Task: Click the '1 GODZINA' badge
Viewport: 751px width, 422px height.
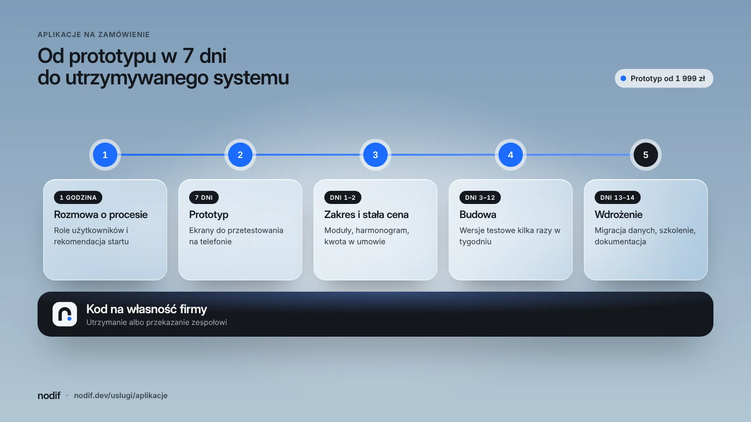Action: (78, 197)
